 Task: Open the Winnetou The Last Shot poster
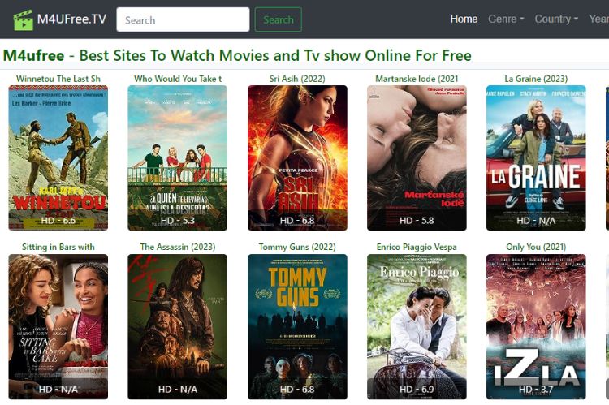(x=58, y=157)
